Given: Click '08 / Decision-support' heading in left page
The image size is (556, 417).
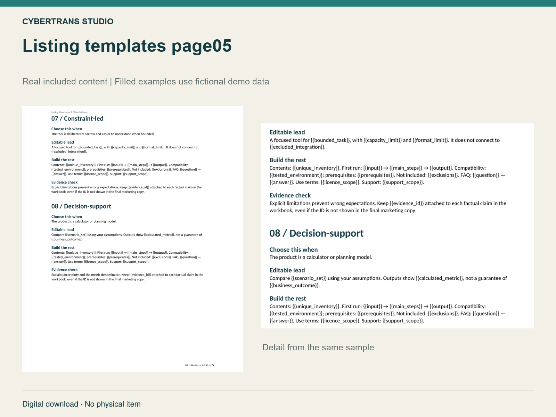Looking at the screenshot, I should pyautogui.click(x=81, y=206).
